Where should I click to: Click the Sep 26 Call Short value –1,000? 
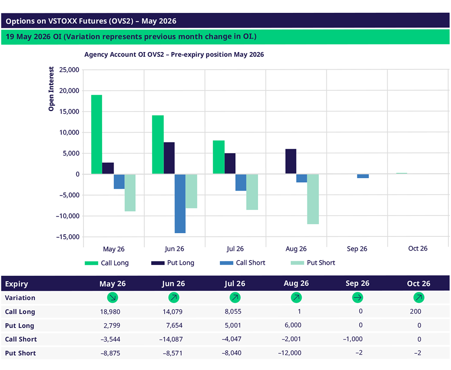[x=353, y=339]
